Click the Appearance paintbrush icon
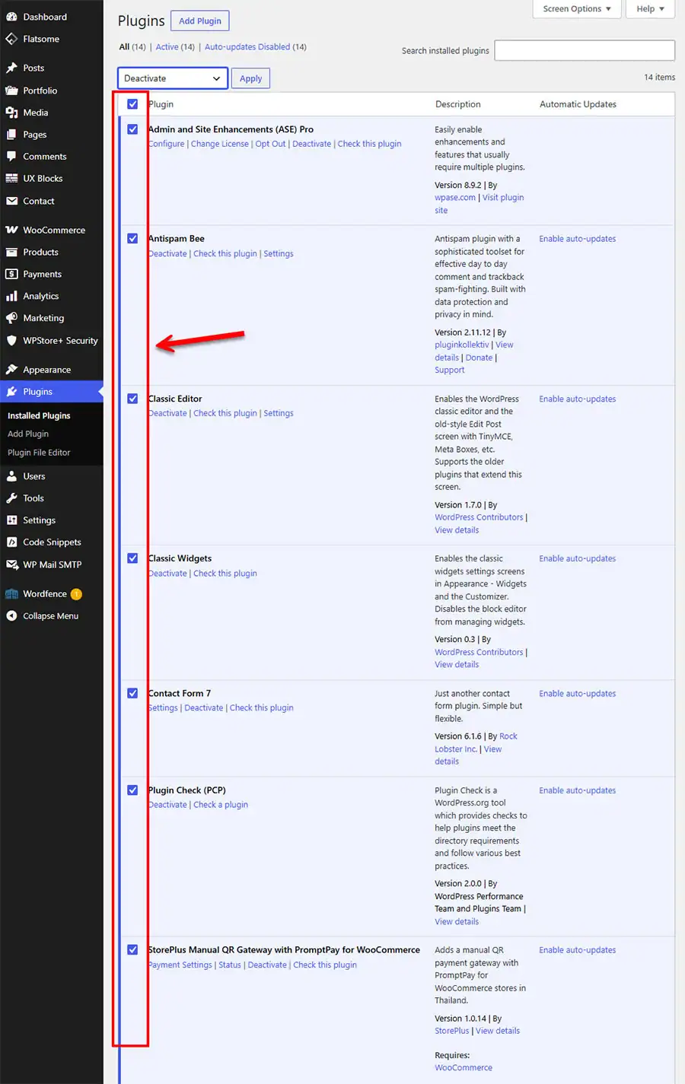The width and height of the screenshot is (685, 1084). pos(11,370)
